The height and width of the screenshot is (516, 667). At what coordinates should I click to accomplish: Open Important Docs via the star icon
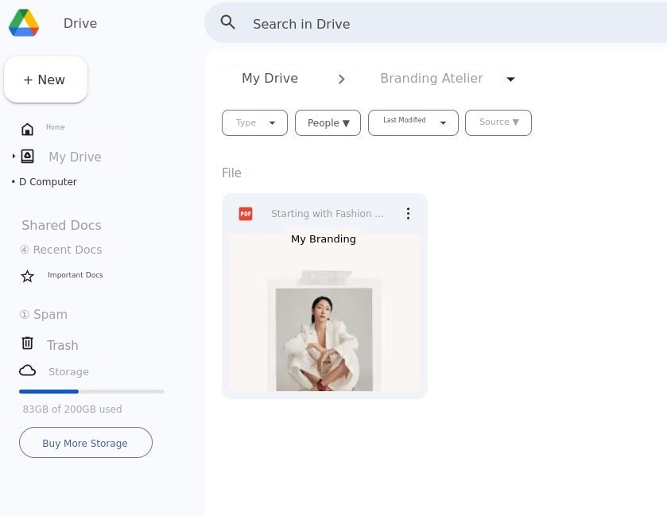pos(28,276)
